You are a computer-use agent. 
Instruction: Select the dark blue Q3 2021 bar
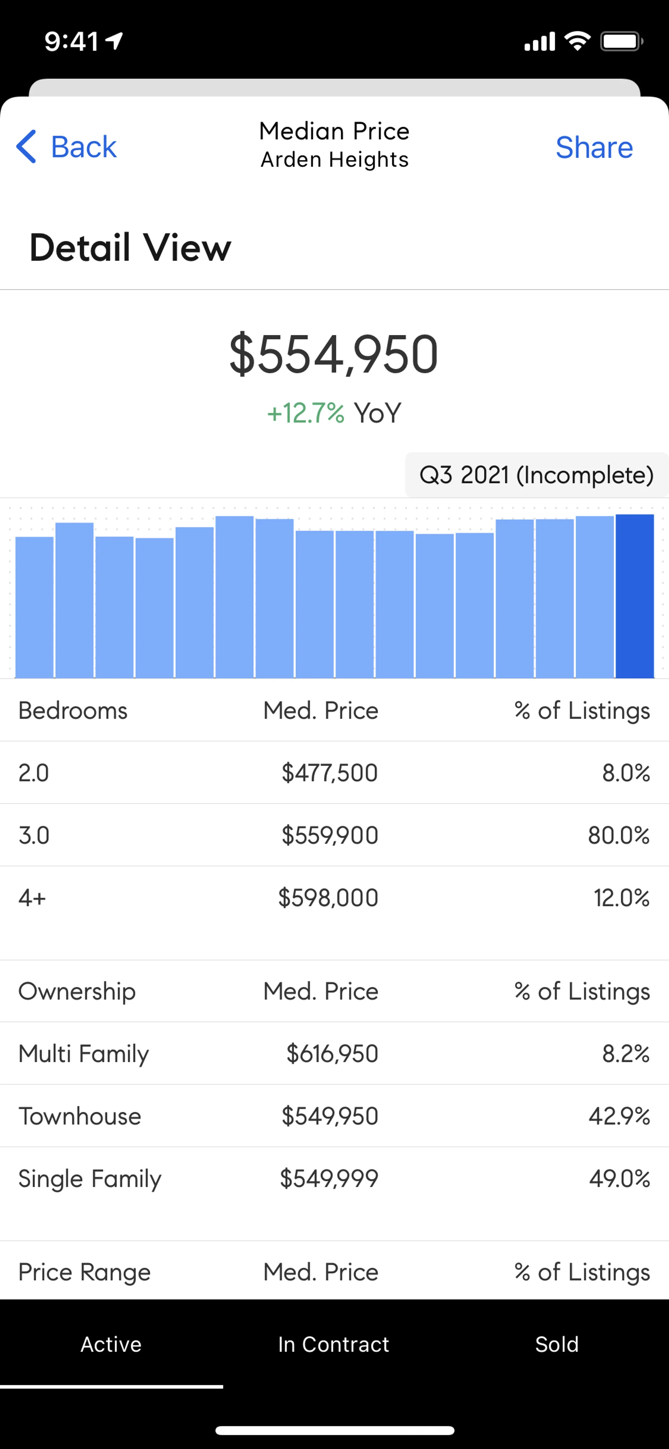pyautogui.click(x=634, y=596)
